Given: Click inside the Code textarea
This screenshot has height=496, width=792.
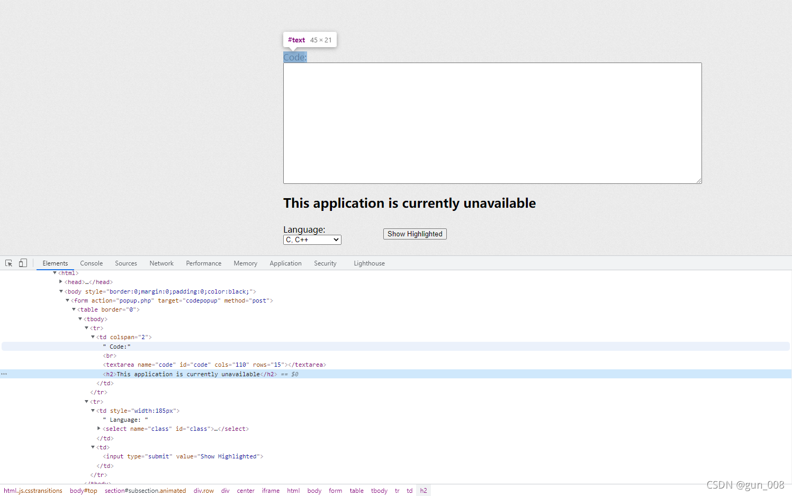Looking at the screenshot, I should (492, 123).
